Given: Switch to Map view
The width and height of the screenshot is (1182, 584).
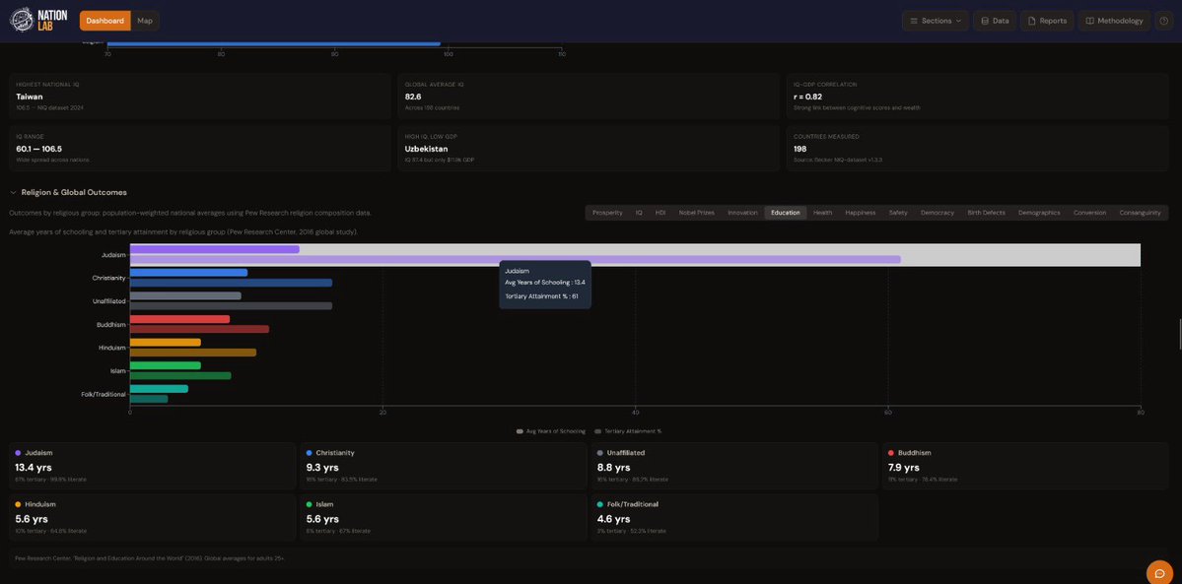Looking at the screenshot, I should point(145,21).
